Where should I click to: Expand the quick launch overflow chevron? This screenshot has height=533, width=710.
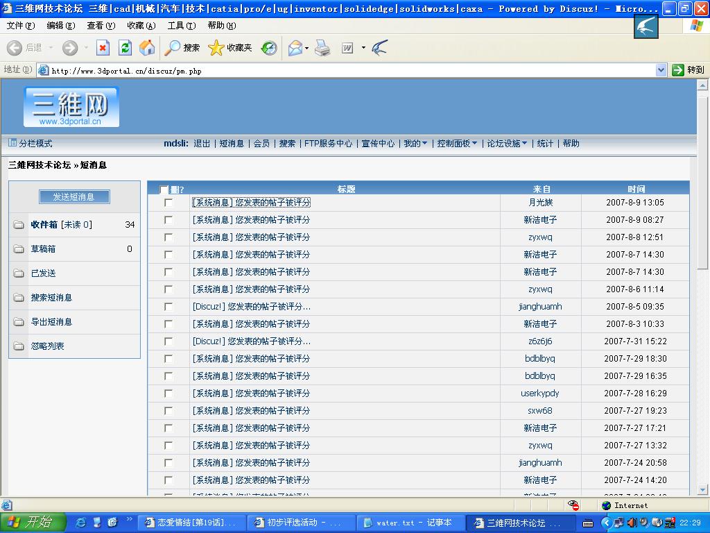pos(129,519)
